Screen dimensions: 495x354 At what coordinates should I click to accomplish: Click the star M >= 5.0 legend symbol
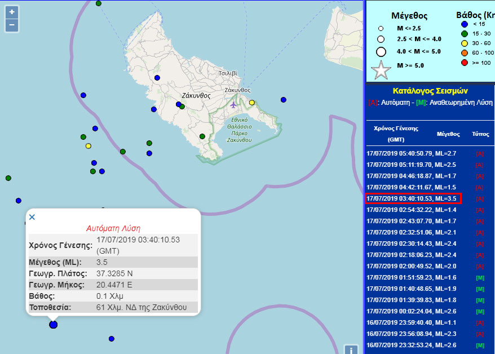tap(381, 70)
